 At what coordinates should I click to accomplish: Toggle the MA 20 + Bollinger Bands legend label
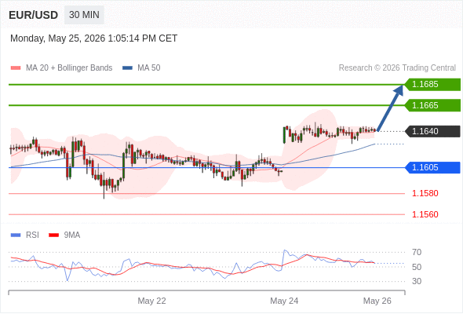pyautogui.click(x=69, y=68)
